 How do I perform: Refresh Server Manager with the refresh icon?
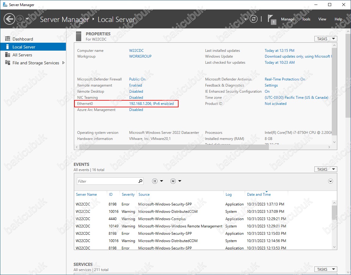[x=253, y=19]
